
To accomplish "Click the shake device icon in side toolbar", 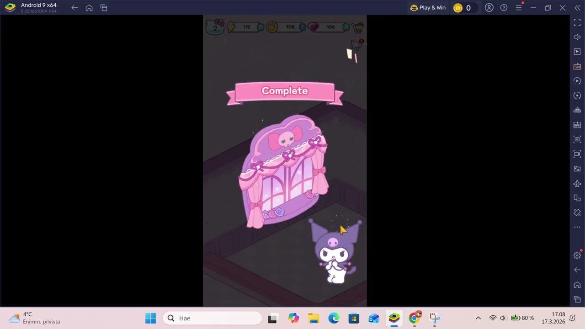I will click(577, 212).
